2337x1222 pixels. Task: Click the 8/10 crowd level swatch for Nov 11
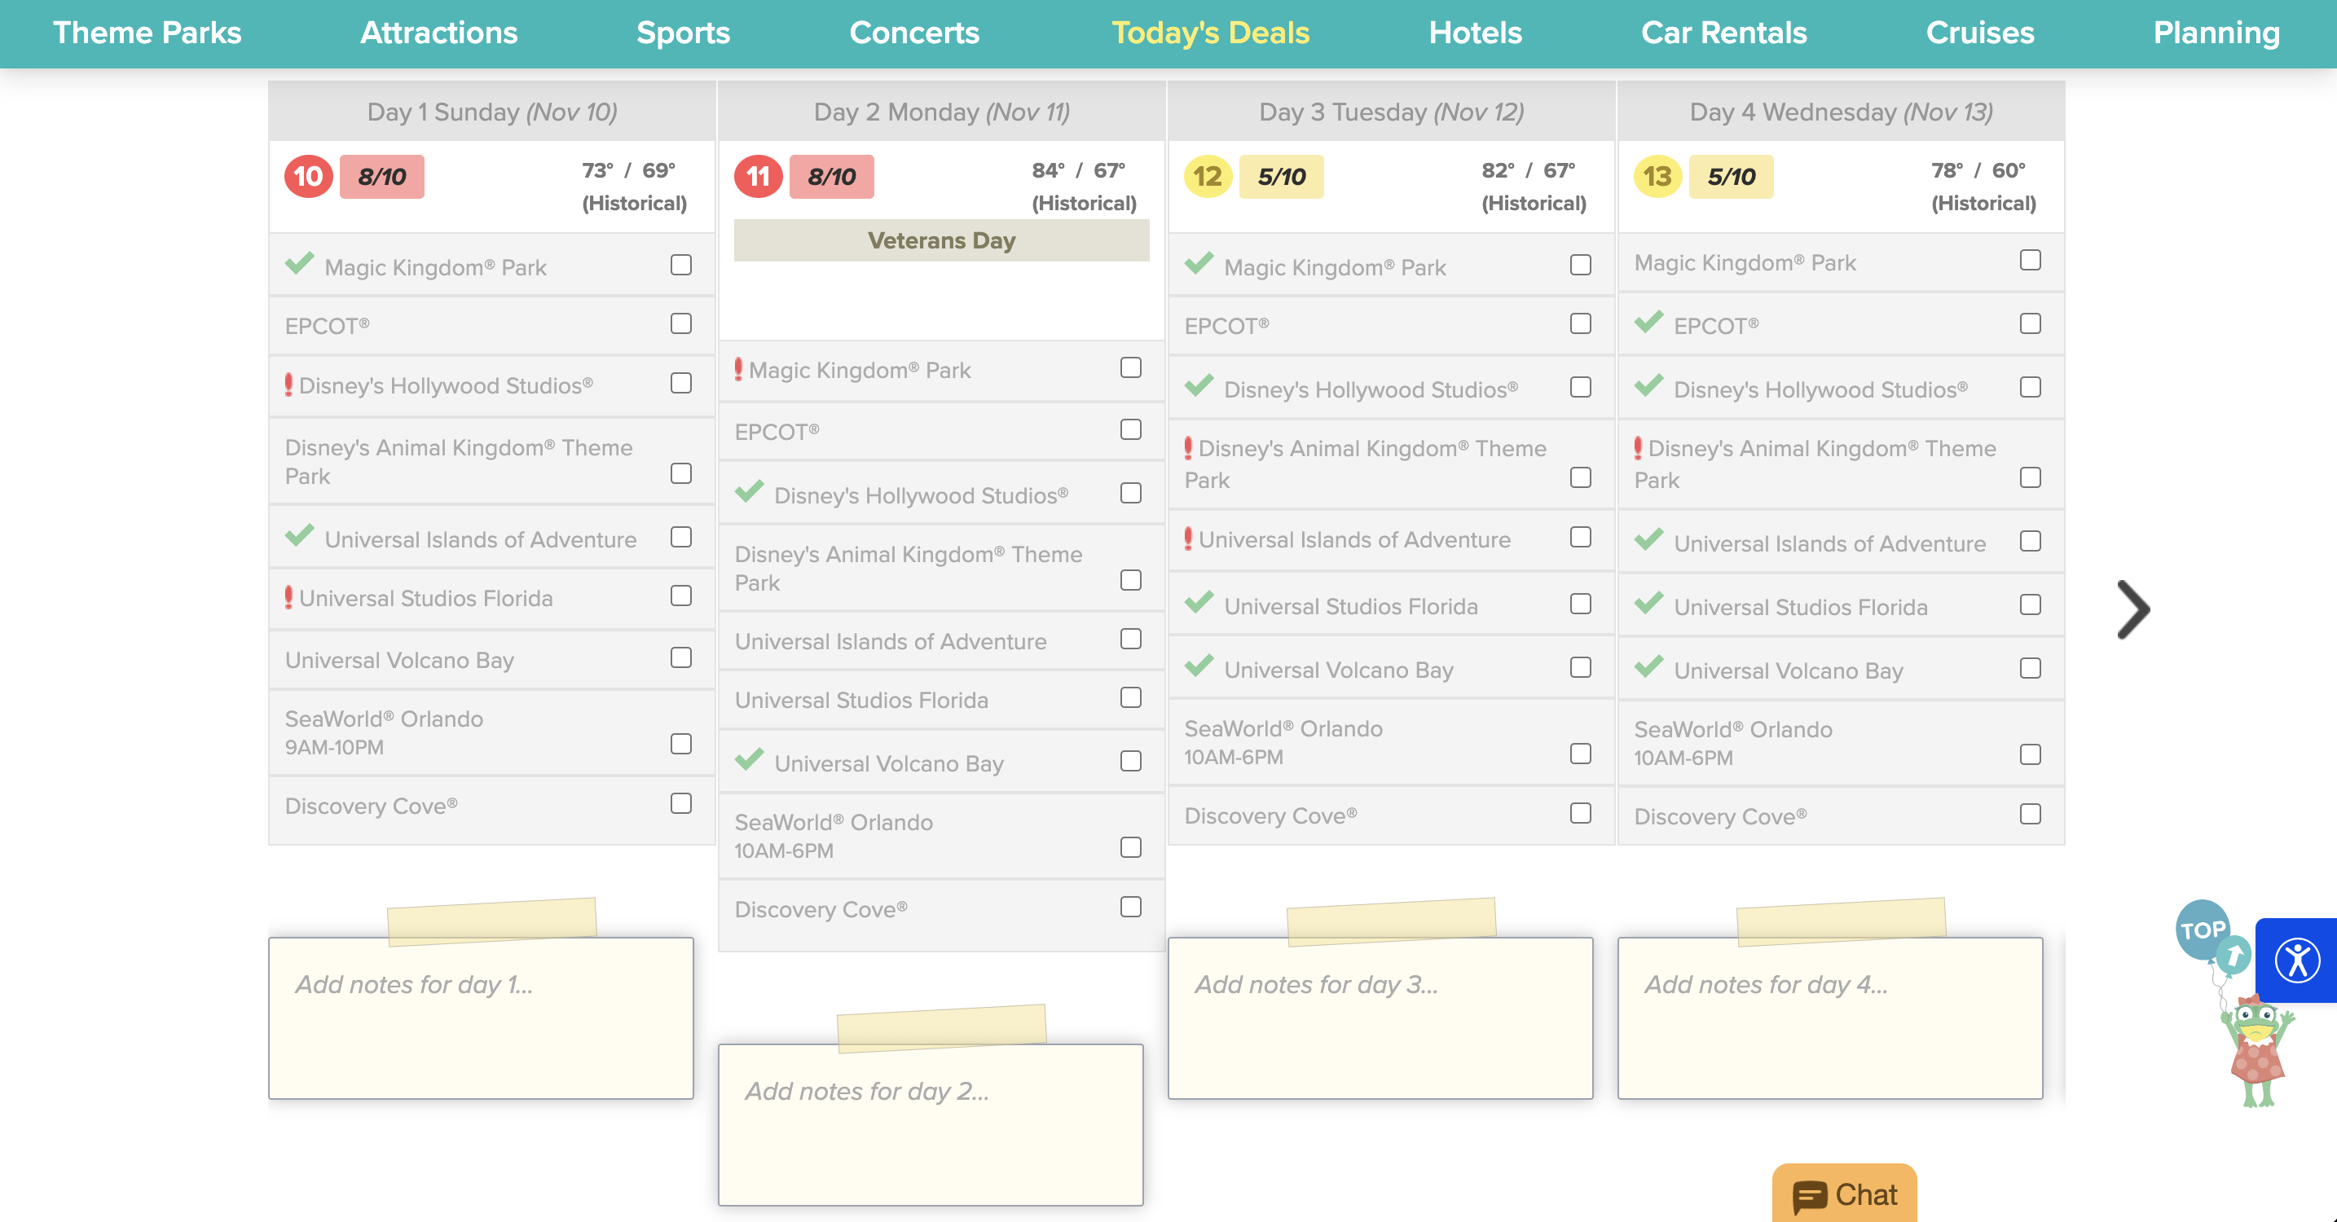(831, 176)
